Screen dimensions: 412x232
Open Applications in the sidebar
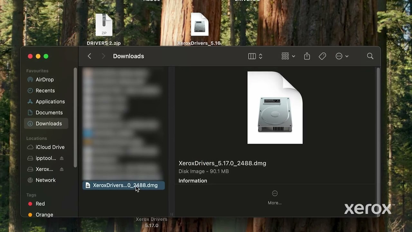pyautogui.click(x=46, y=101)
